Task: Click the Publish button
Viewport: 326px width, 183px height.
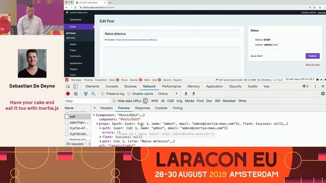Action: click(x=312, y=56)
